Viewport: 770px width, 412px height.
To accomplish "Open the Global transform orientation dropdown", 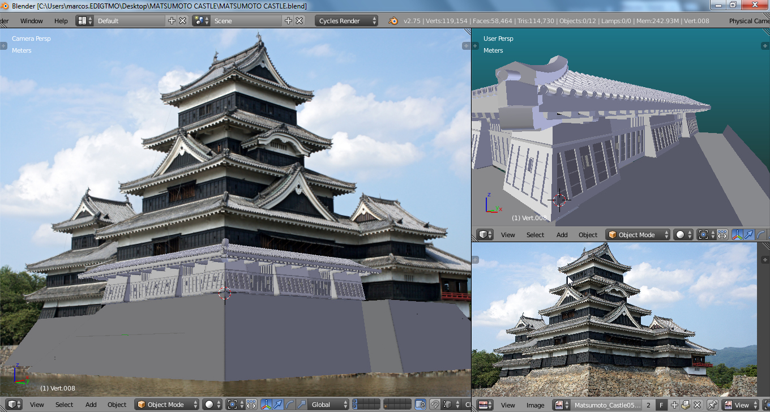I will coord(327,405).
